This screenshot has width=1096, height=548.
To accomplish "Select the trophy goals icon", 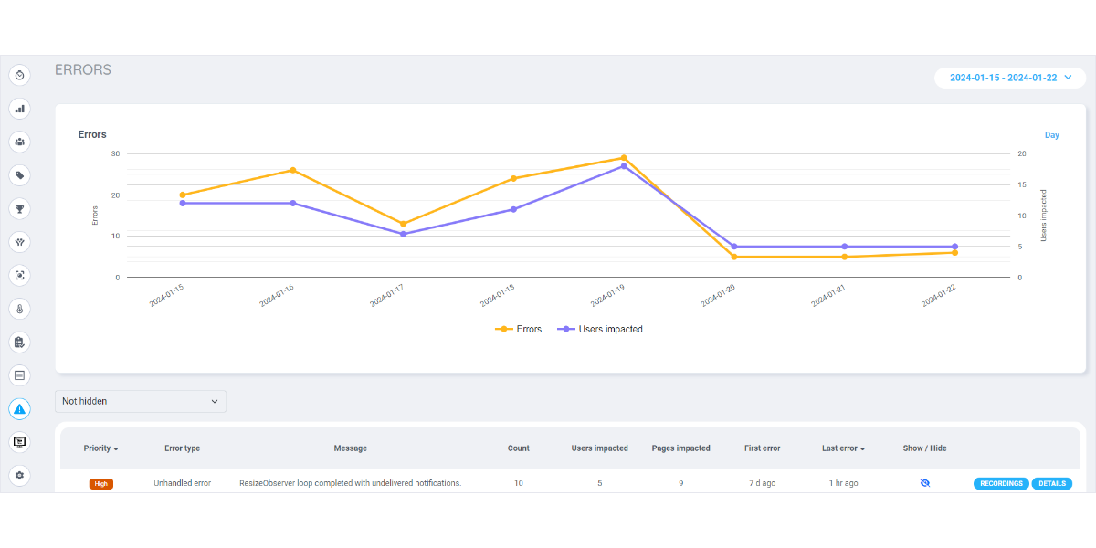I will pyautogui.click(x=19, y=208).
